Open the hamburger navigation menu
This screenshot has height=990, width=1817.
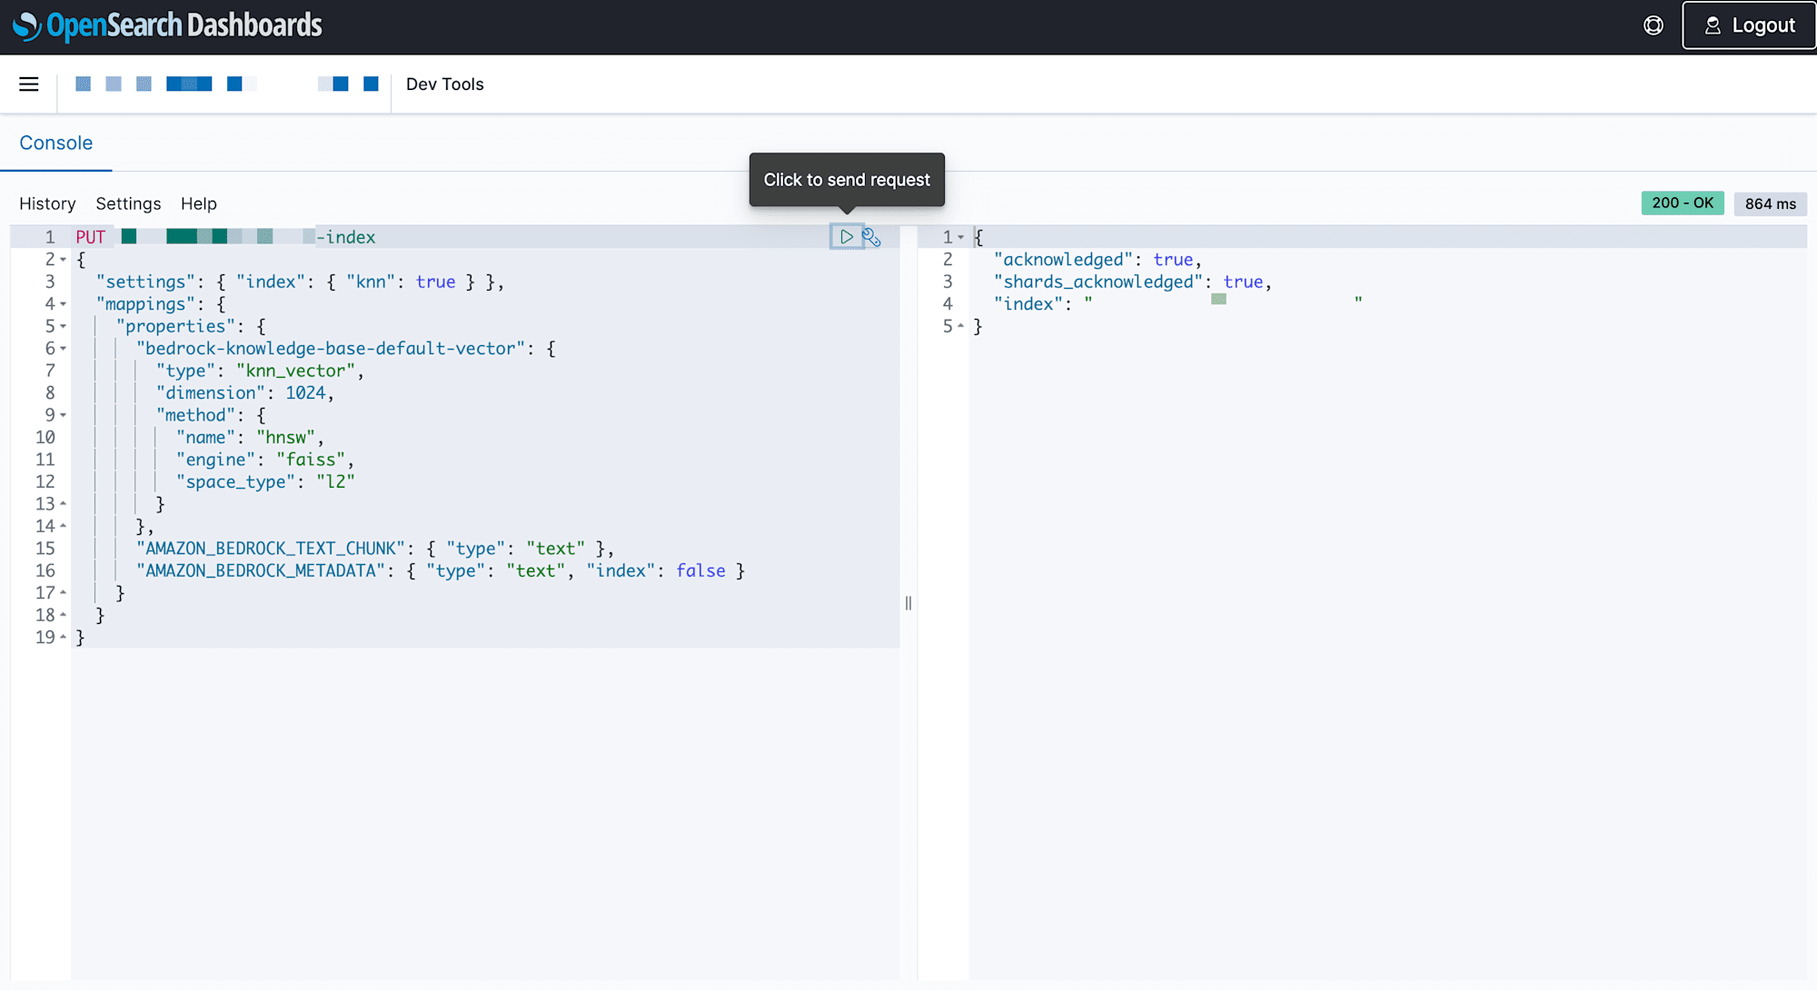pyautogui.click(x=29, y=84)
